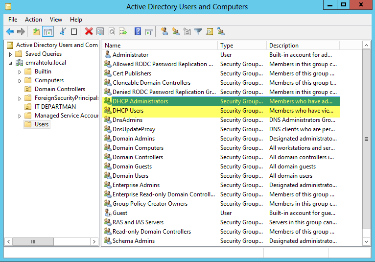Select the Domain Admins group
Viewport: 375px width, 262px height.
134,139
